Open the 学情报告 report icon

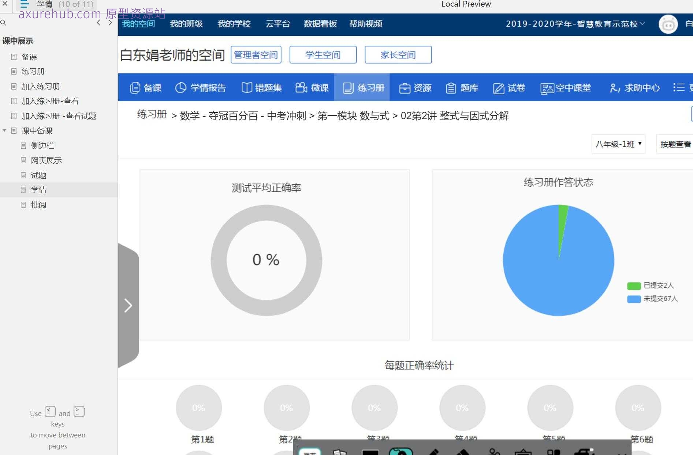[x=201, y=88]
